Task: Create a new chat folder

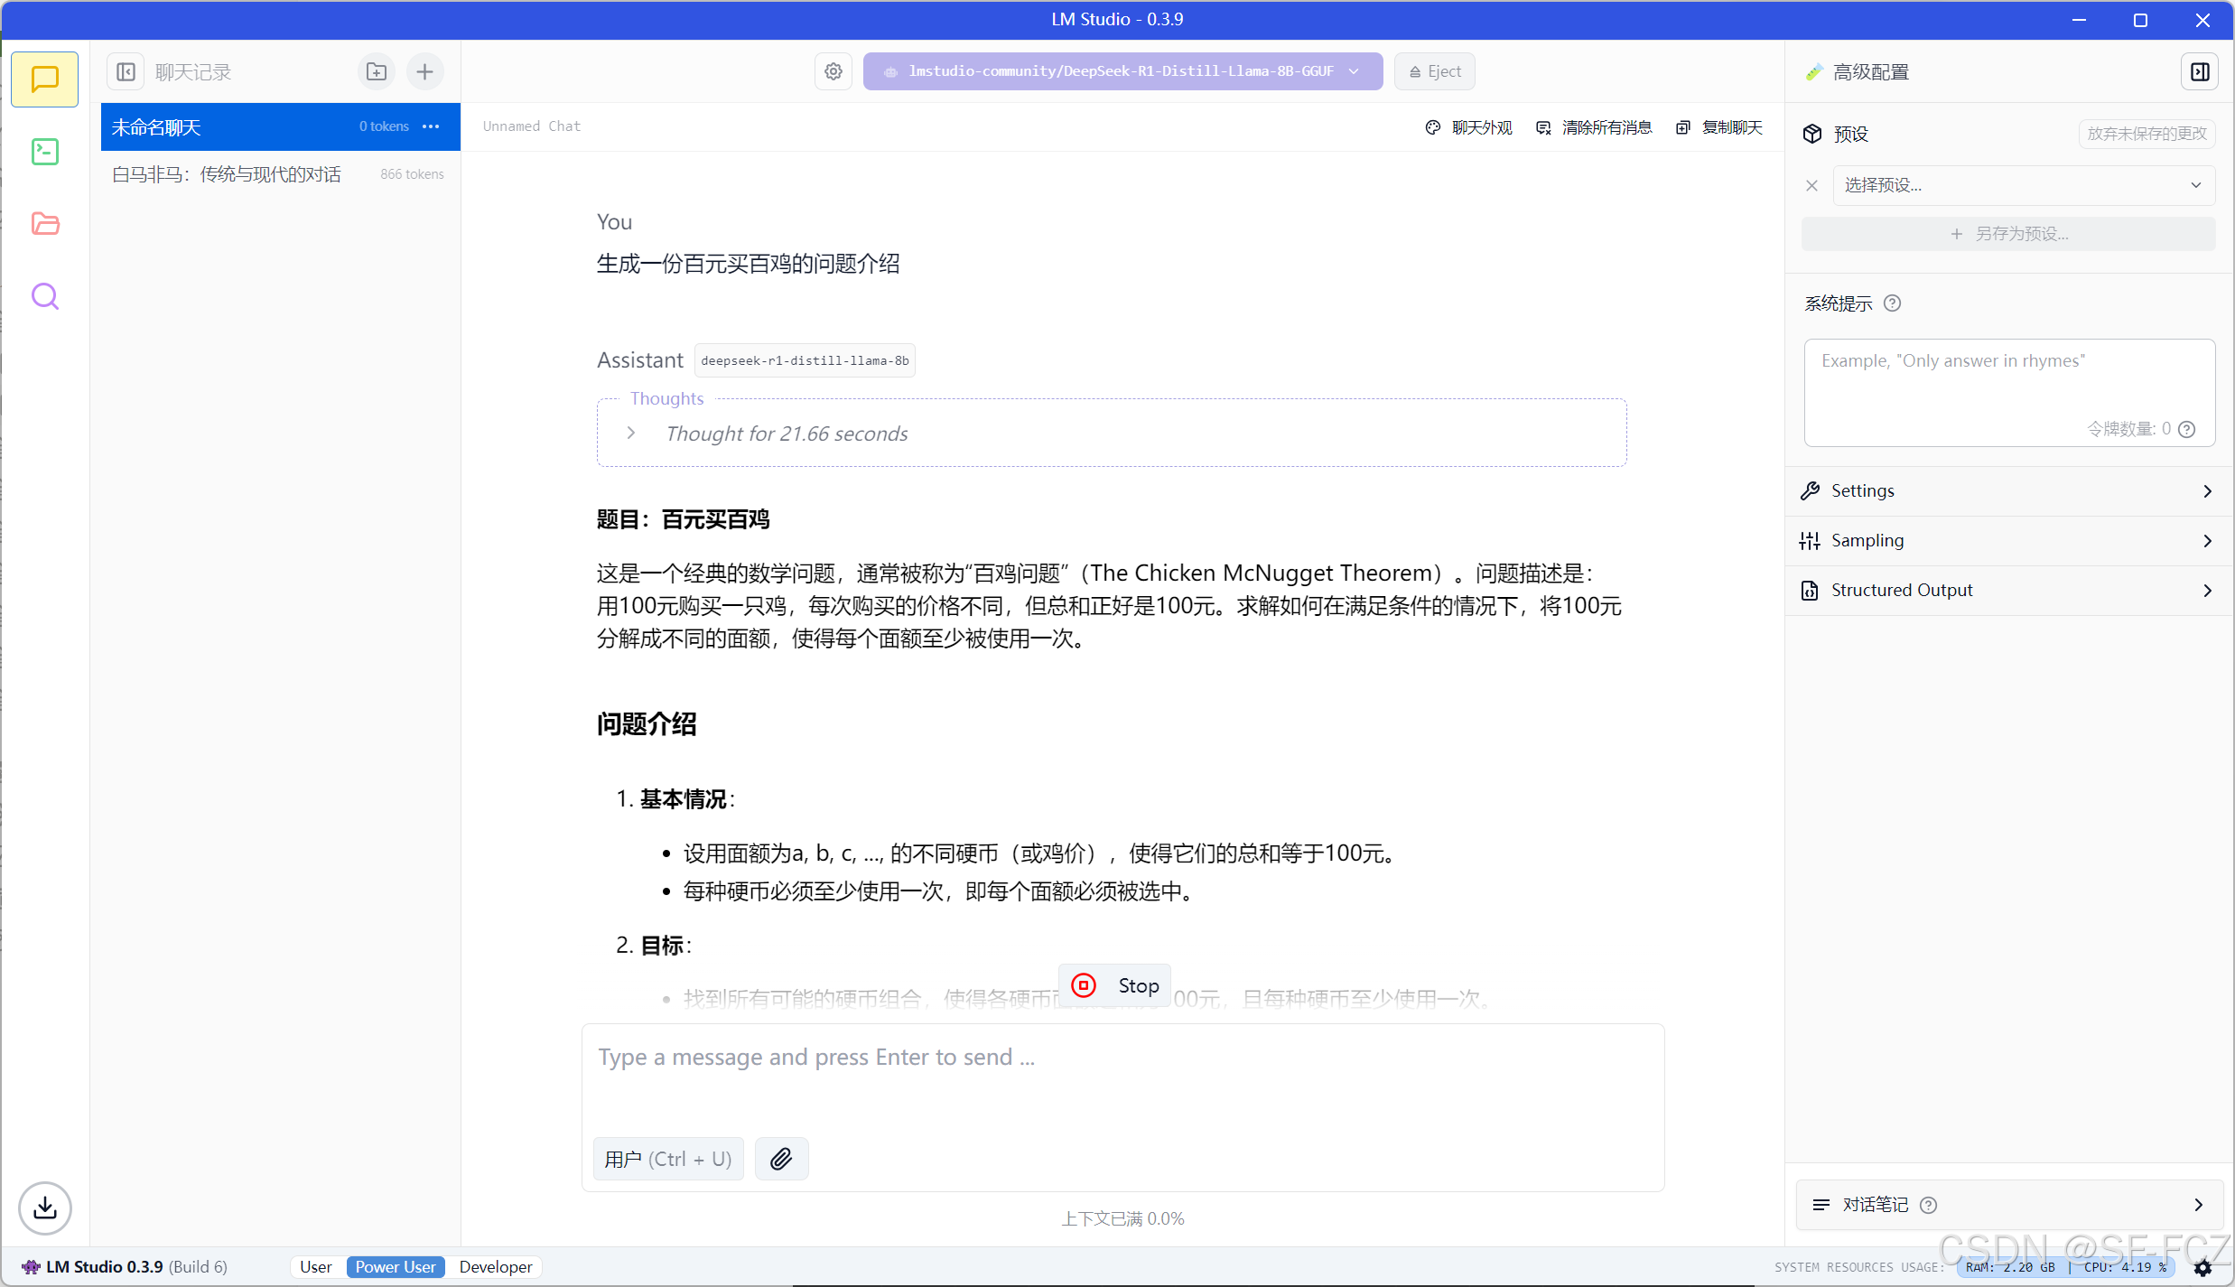Action: pos(377,72)
